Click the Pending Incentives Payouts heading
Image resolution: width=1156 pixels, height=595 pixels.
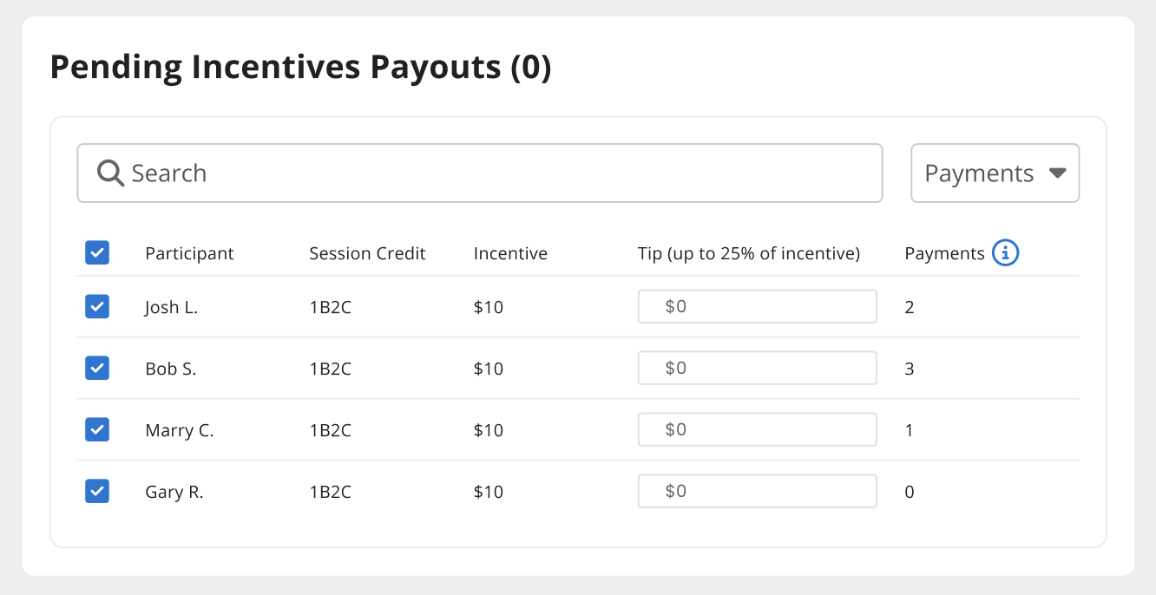[300, 67]
